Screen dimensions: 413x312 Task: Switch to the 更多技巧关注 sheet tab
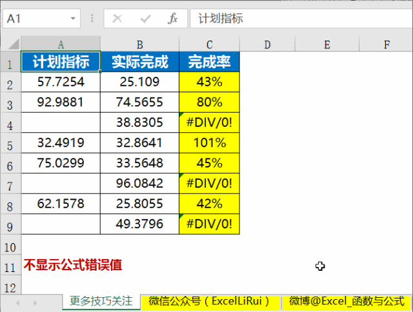(101, 301)
